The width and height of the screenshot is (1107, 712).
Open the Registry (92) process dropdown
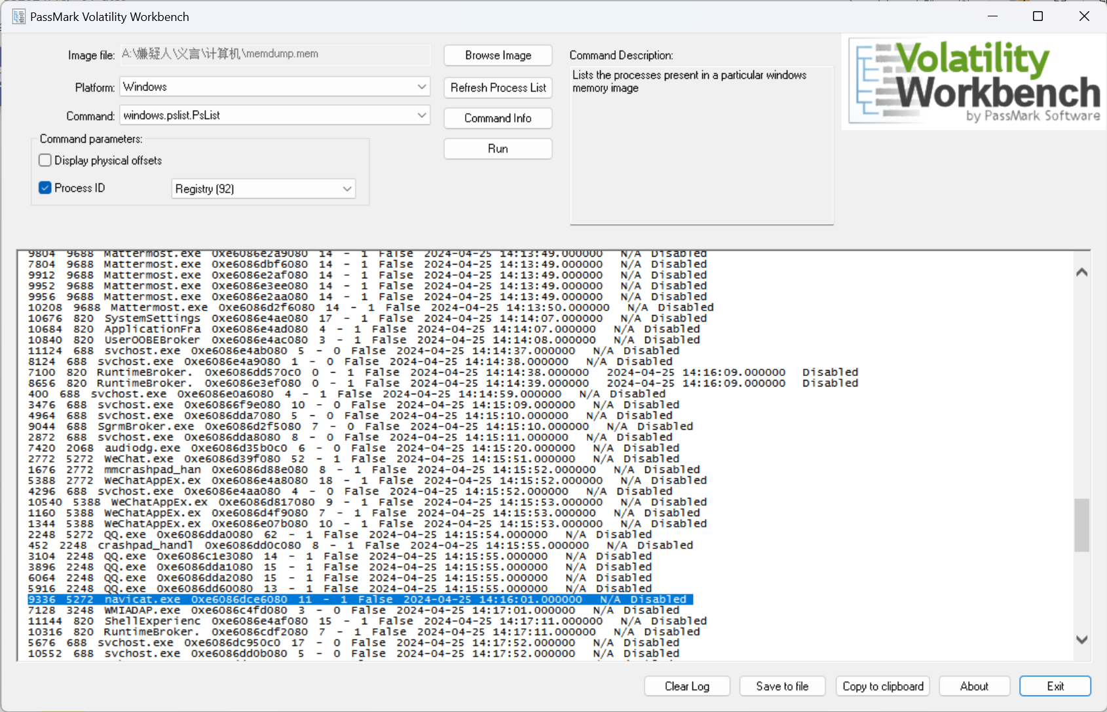click(263, 189)
